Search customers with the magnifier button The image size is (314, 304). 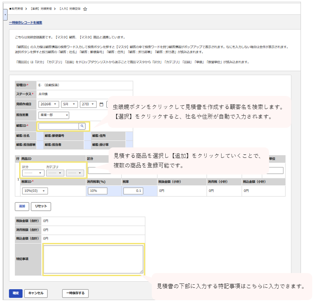pyautogui.click(x=82, y=126)
